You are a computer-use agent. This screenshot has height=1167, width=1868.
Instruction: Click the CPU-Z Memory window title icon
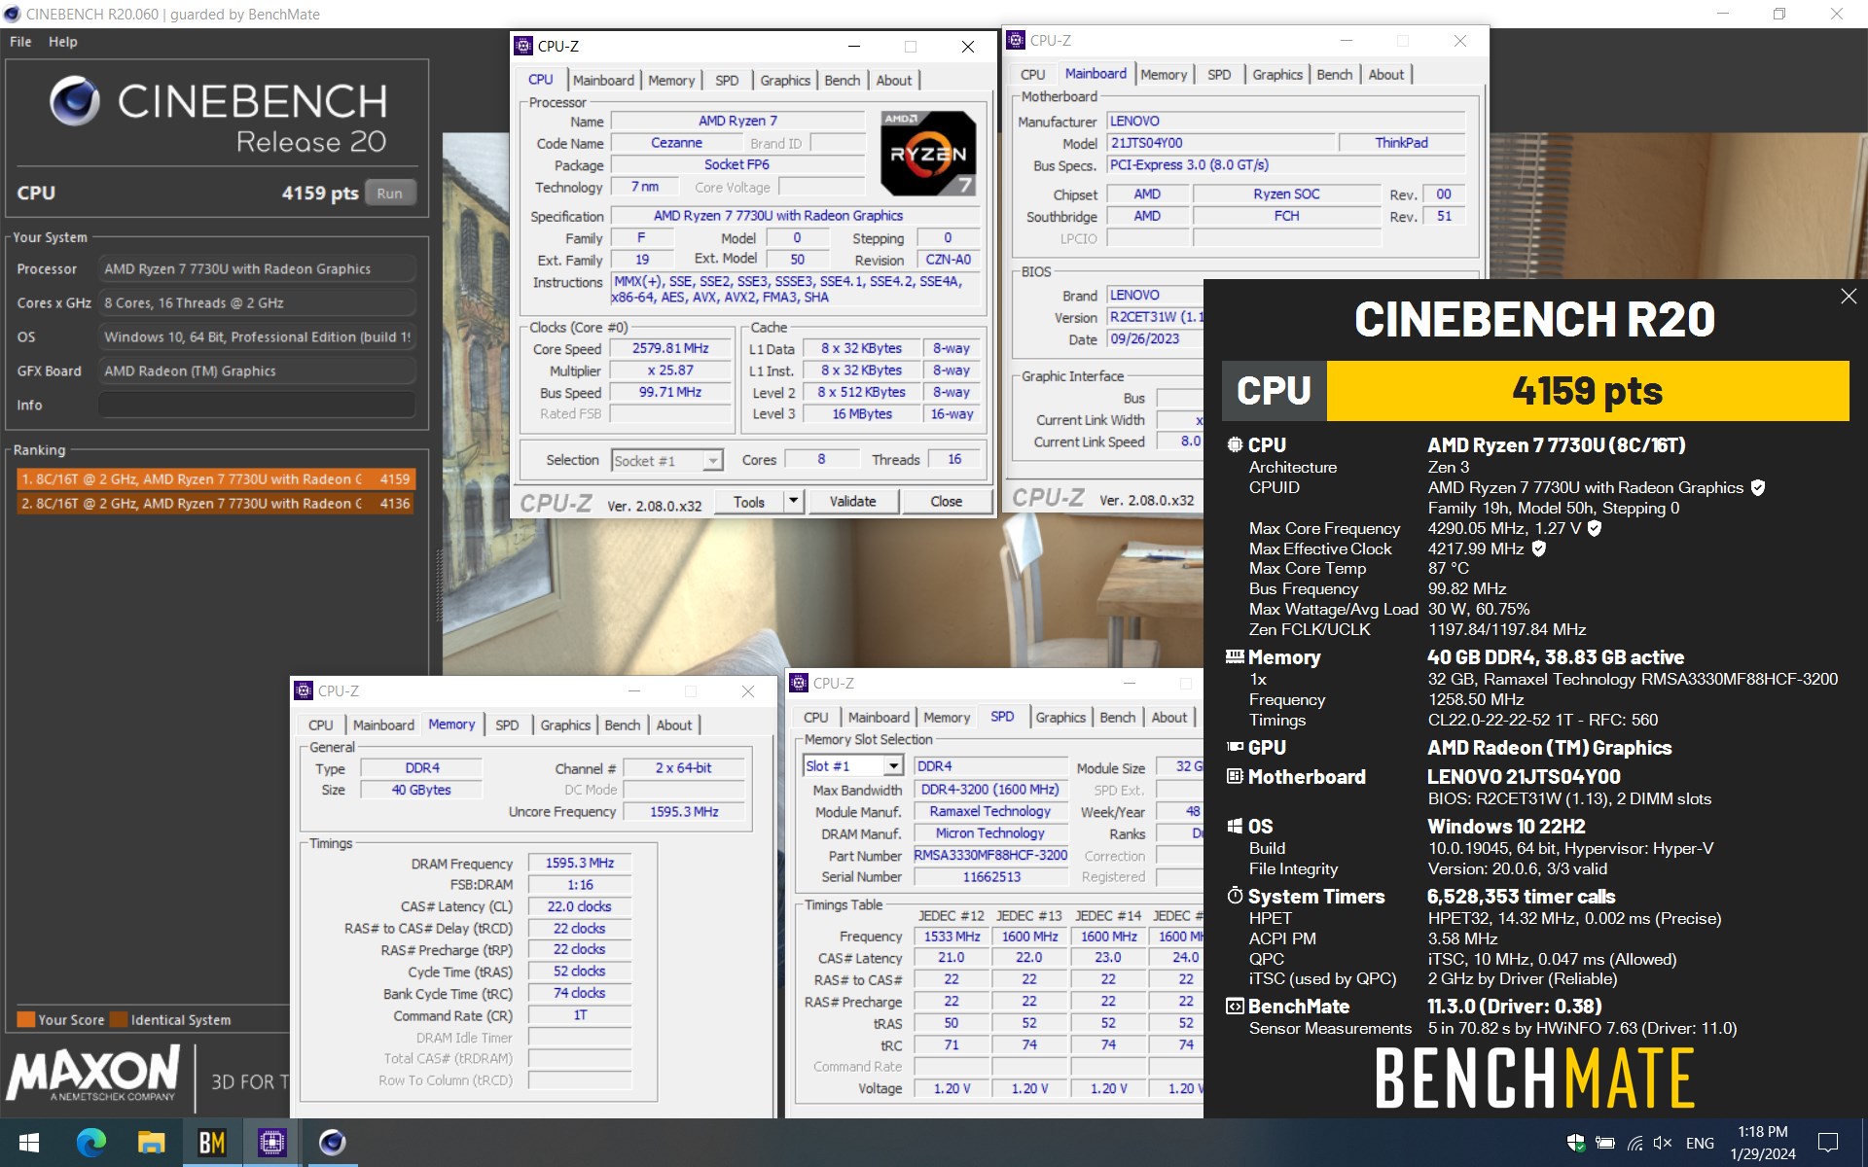tap(304, 690)
